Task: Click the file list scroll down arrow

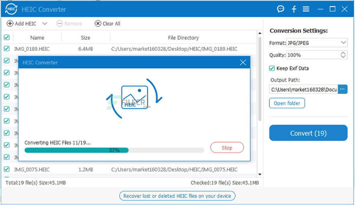Action: (x=260, y=175)
